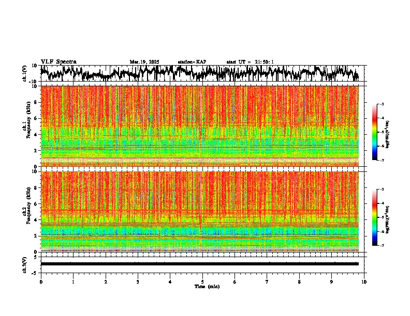Click the "ch.3(V)" axis label
The image size is (410, 316).
[25, 265]
